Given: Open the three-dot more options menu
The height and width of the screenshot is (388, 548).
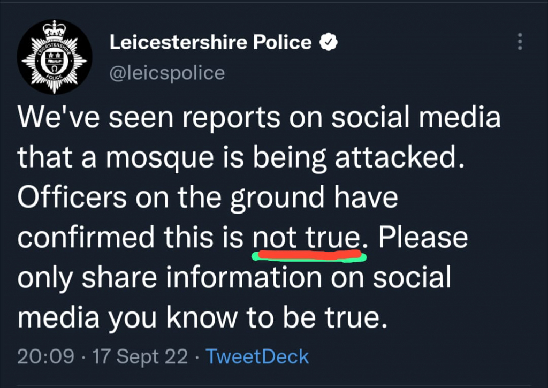Looking at the screenshot, I should coord(519,42).
